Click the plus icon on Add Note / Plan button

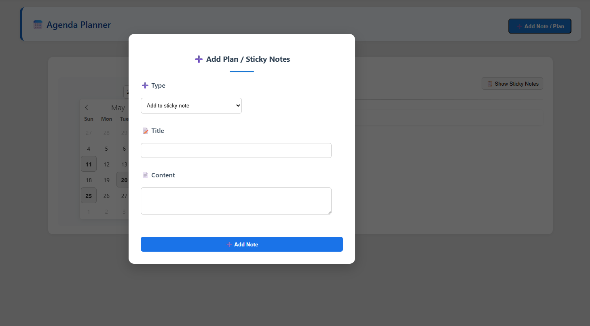[x=519, y=26]
